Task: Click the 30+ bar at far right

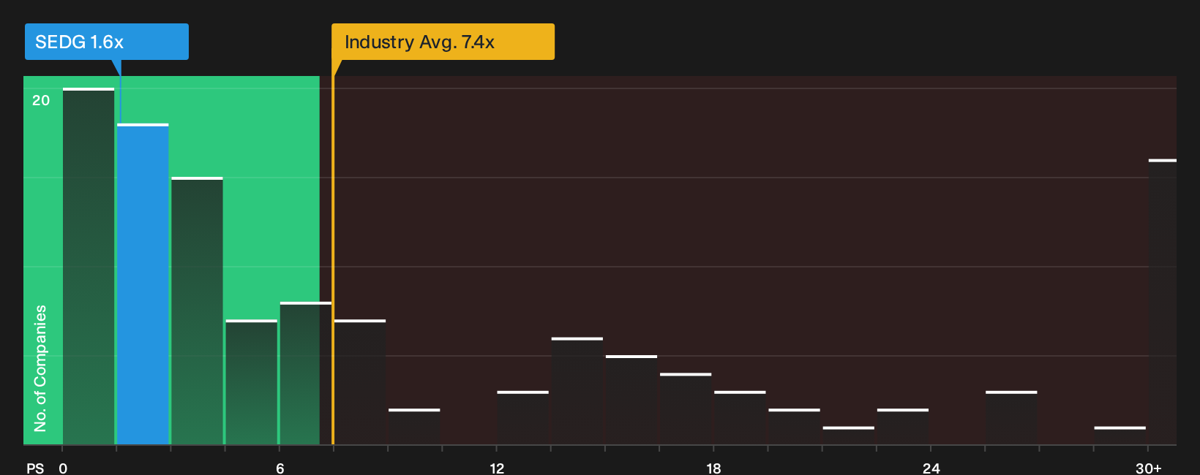Action: [x=1163, y=302]
